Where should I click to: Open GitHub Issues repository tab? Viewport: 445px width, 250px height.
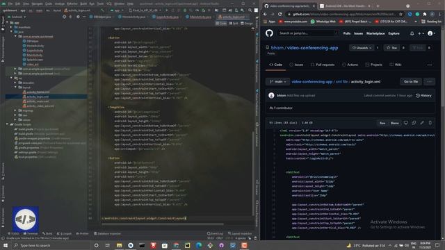click(x=296, y=65)
